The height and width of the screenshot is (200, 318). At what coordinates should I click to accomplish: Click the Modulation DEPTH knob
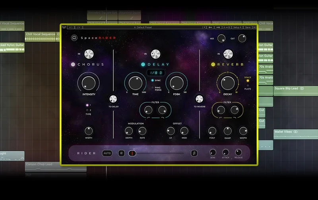pos(129,131)
